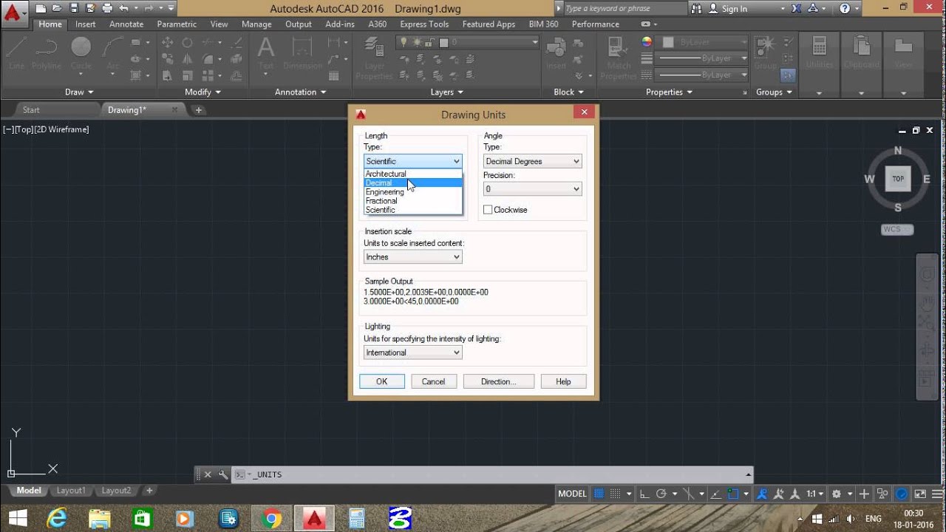946x532 pixels.
Task: Open the BIM 360 ribbon tab
Action: (x=543, y=24)
